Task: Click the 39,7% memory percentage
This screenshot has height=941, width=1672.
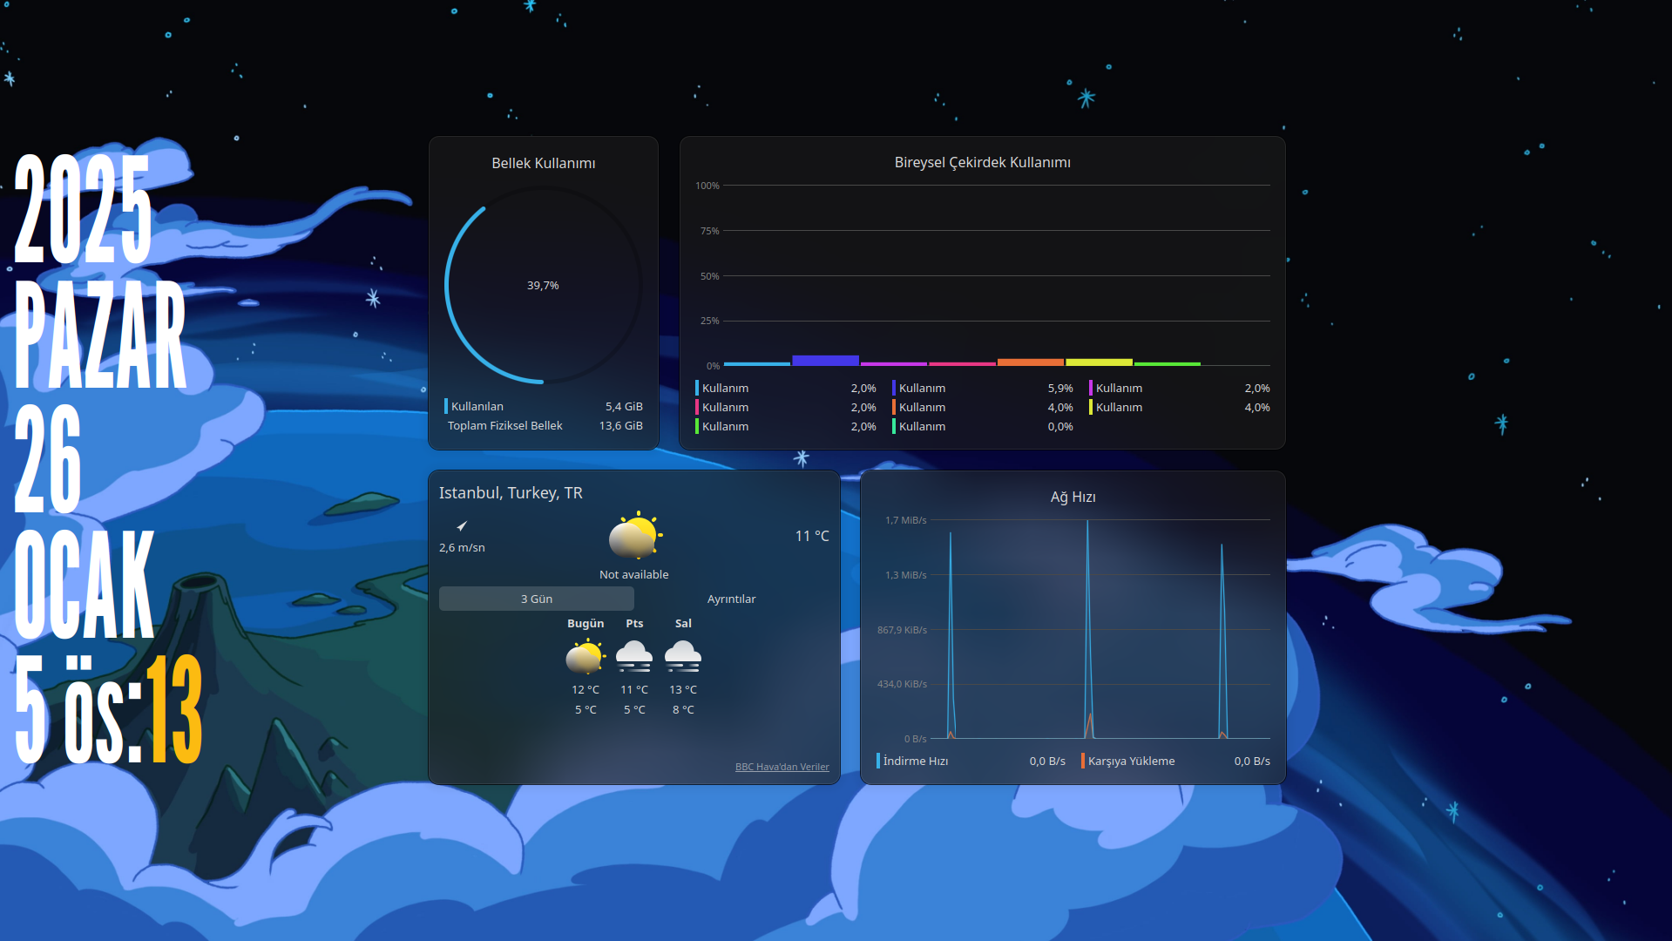Action: pos(543,285)
